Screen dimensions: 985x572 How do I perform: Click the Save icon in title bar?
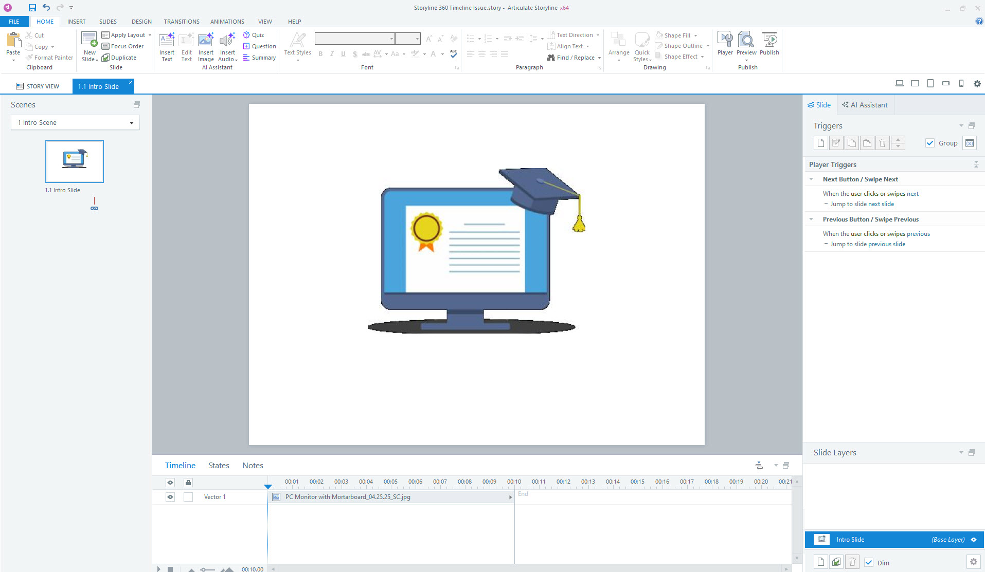coord(32,8)
